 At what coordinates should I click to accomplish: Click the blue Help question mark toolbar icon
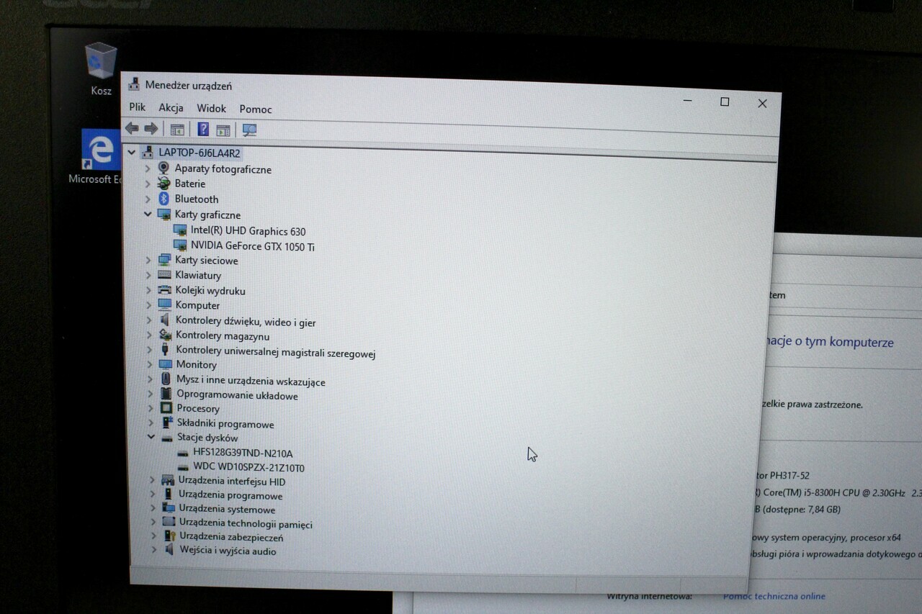coord(203,130)
